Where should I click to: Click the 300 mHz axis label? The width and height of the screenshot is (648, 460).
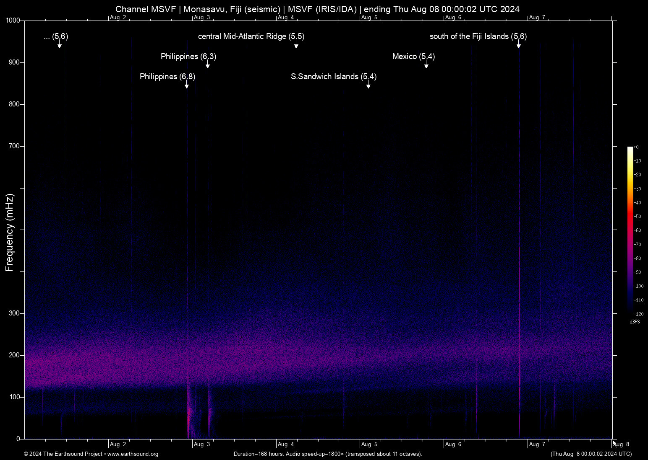[14, 313]
